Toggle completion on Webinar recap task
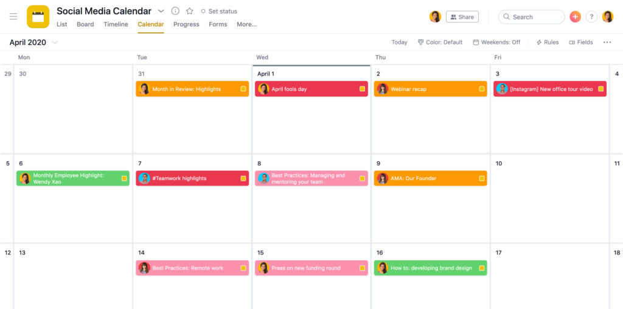Screen dimensions: 623x309 click(481, 89)
